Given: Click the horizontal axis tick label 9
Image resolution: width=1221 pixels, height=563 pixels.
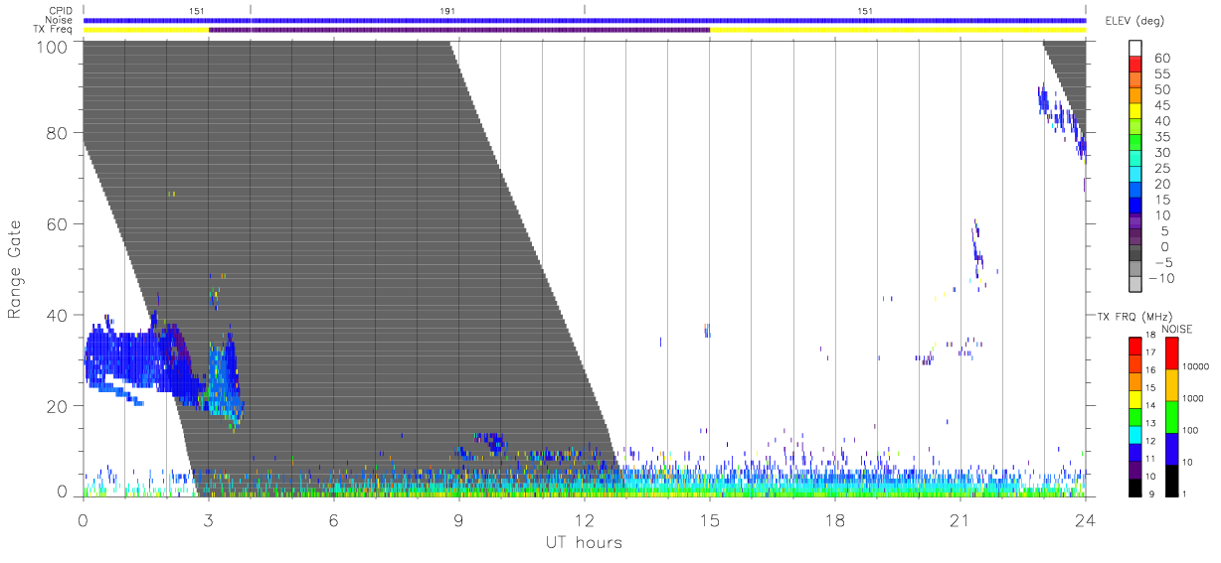Looking at the screenshot, I should point(459,520).
